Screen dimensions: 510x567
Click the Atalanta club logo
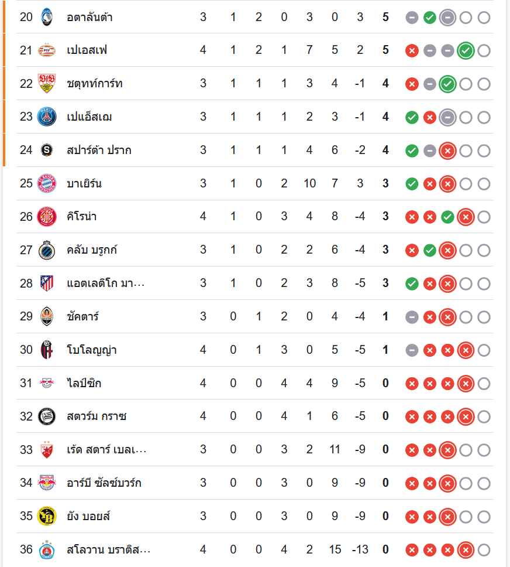[x=46, y=17]
